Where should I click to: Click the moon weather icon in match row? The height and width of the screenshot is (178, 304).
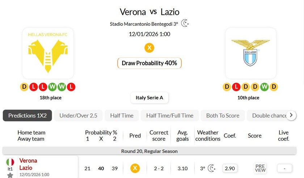[212, 168]
